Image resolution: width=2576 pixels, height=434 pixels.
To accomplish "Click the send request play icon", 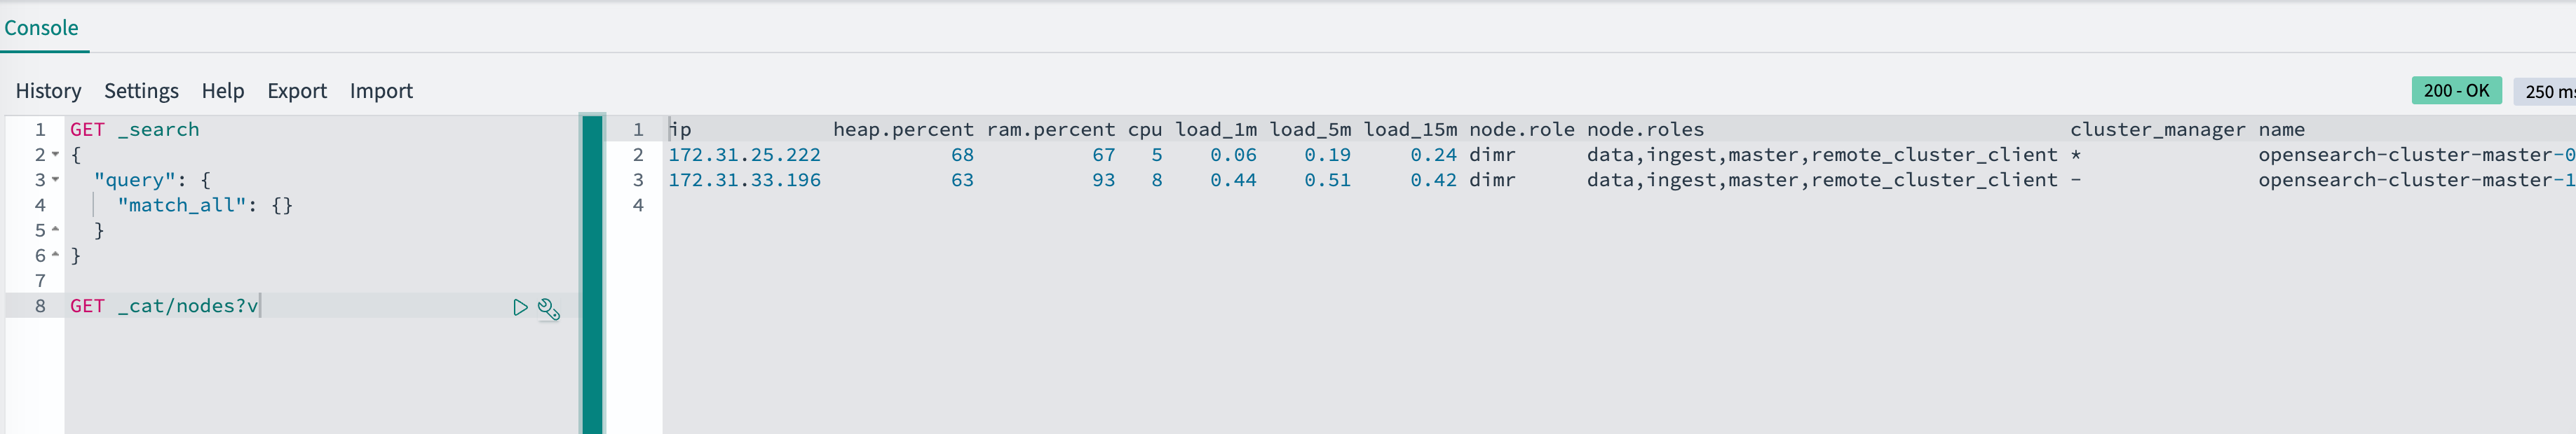I will [x=519, y=307].
